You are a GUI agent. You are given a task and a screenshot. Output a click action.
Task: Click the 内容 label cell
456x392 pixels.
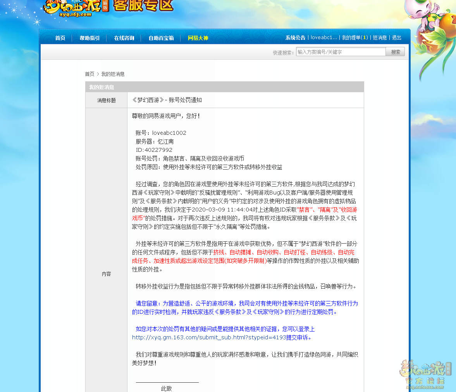pos(107,274)
